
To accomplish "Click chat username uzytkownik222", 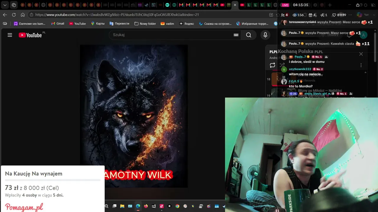I will [x=300, y=69].
